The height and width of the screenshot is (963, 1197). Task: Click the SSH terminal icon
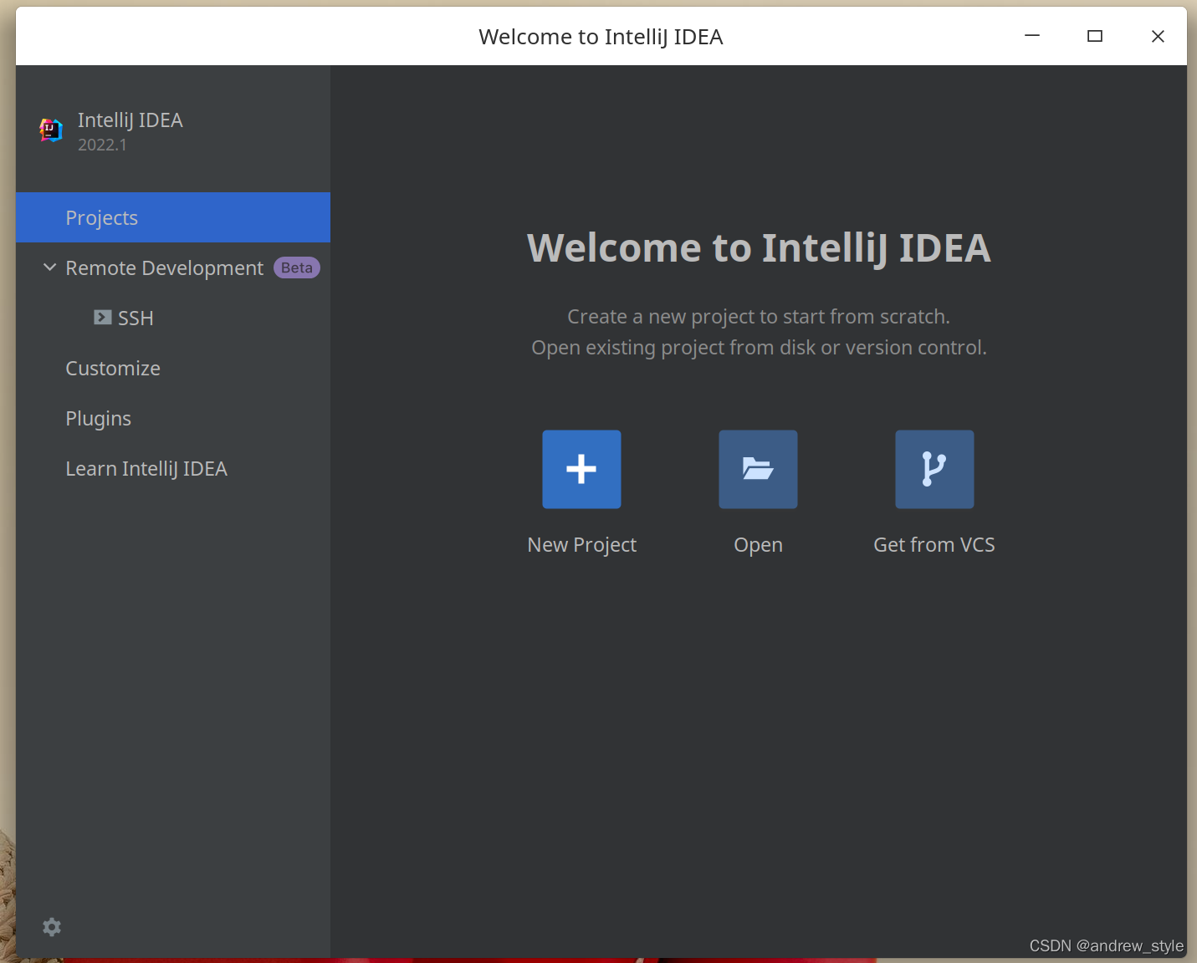click(x=103, y=318)
